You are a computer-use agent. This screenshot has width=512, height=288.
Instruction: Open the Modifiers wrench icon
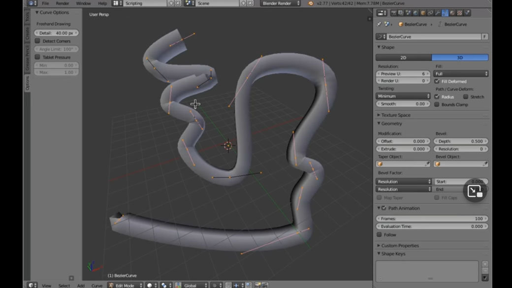(438, 13)
